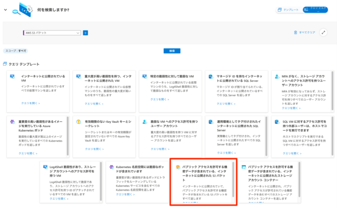Image resolution: width=337 pixels, height=207 pixels.
Task: Click scrollbar of MFA がなく card
Action: pyautogui.click(x=332, y=91)
